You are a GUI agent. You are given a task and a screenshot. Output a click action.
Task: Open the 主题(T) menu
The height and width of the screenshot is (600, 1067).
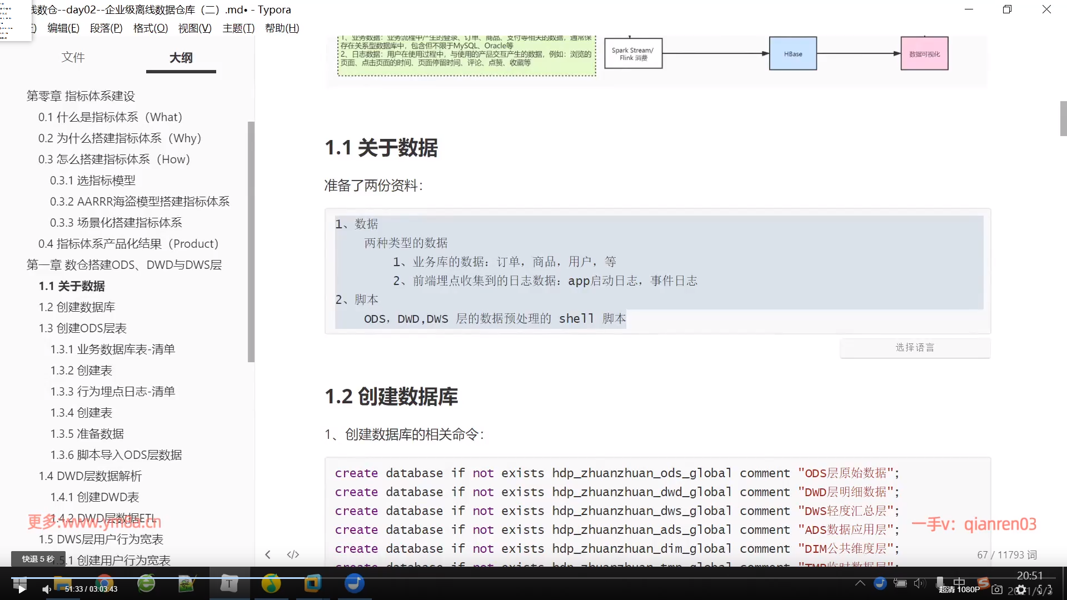coord(238,28)
